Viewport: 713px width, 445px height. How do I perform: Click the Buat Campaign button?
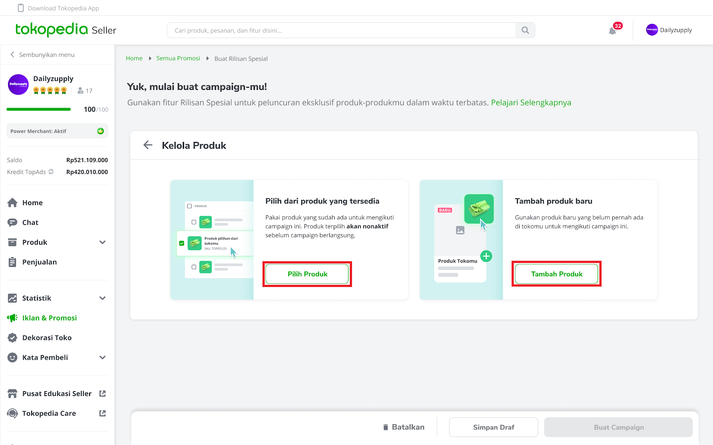619,427
